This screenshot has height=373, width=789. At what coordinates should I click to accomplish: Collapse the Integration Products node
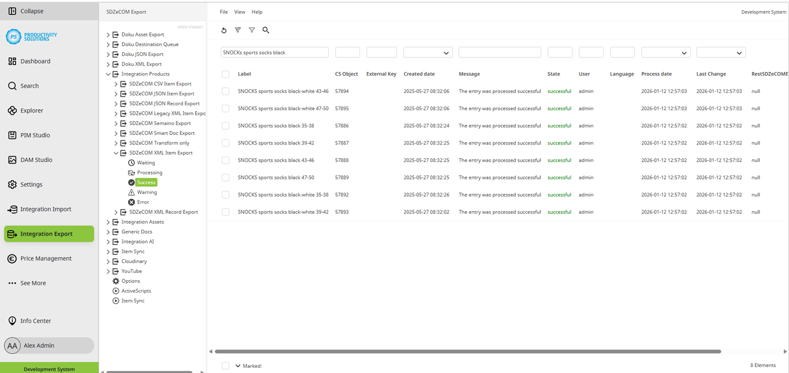pyautogui.click(x=108, y=74)
